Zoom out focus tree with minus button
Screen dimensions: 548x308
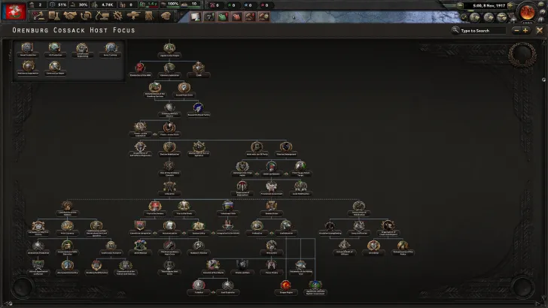516,31
